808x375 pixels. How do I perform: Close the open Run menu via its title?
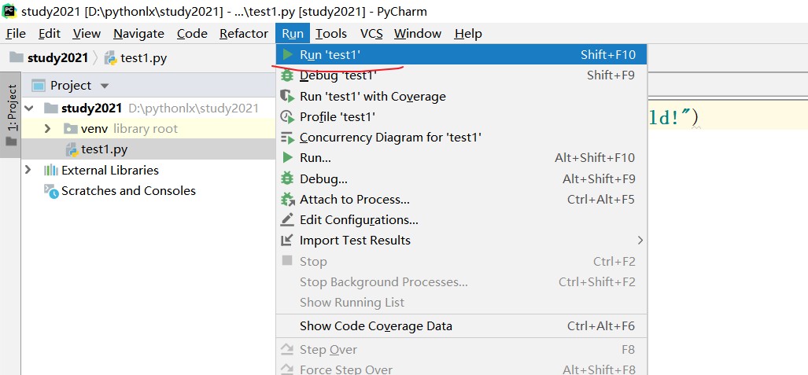tap(293, 34)
